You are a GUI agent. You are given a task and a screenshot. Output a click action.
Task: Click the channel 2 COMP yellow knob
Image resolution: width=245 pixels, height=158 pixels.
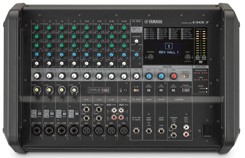49,90
